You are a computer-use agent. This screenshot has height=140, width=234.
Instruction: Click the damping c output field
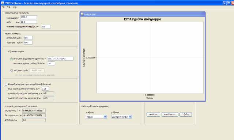click(x=34, y=120)
